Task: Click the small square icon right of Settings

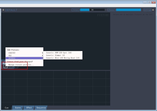Action: click(153, 10)
